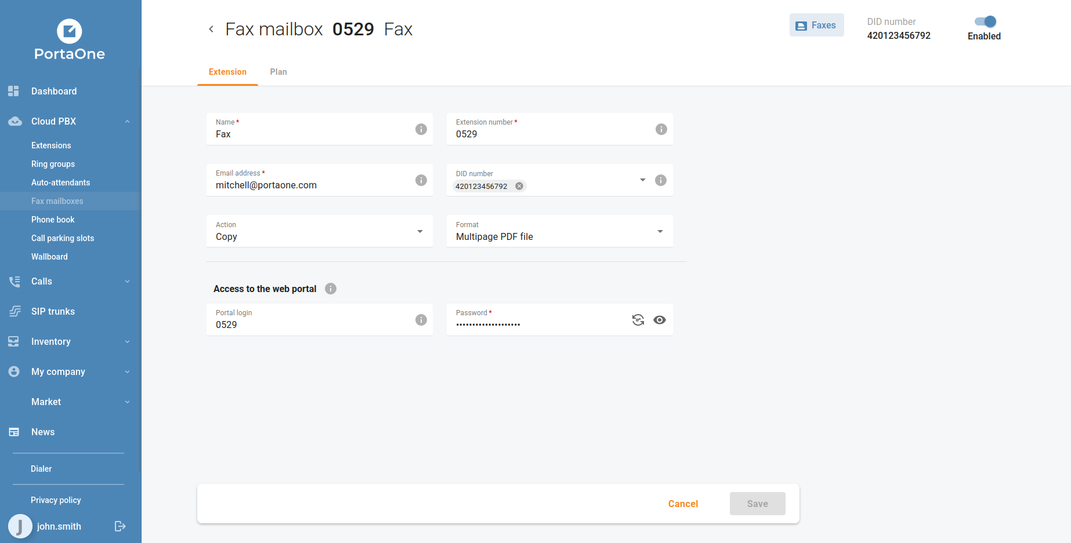
Task: Collapse the Cloud PBX menu section
Action: pos(127,122)
